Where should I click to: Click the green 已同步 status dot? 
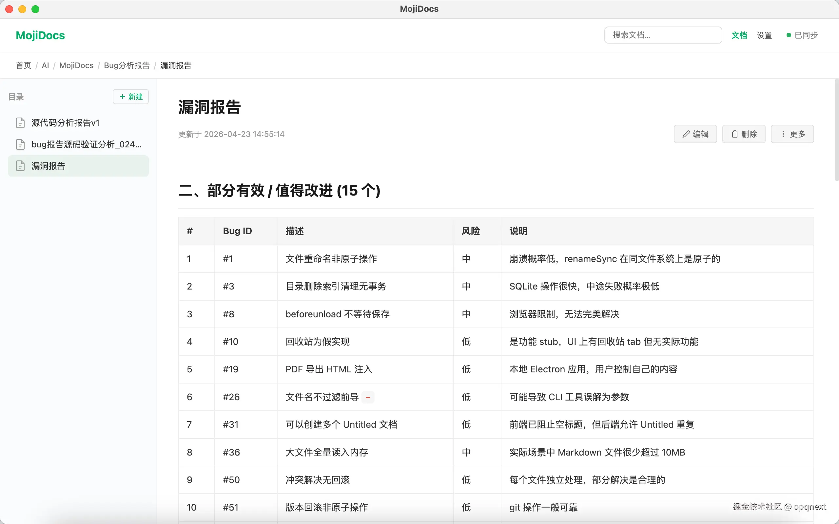click(789, 35)
